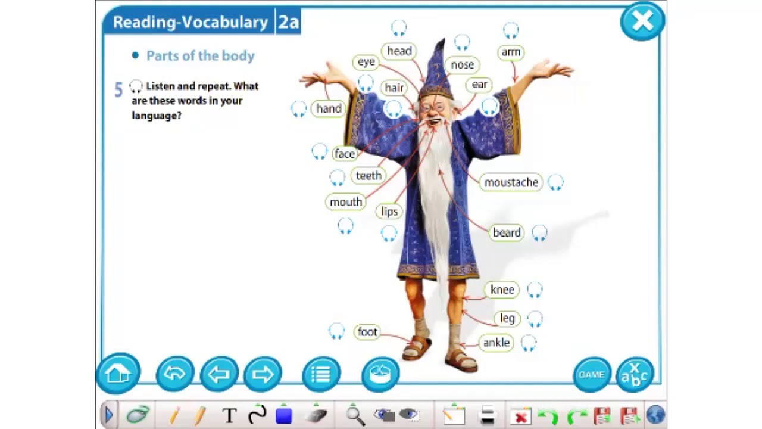Viewport: 762px width, 429px height.
Task: Play audio headphone above 'nose'
Action: [x=462, y=42]
